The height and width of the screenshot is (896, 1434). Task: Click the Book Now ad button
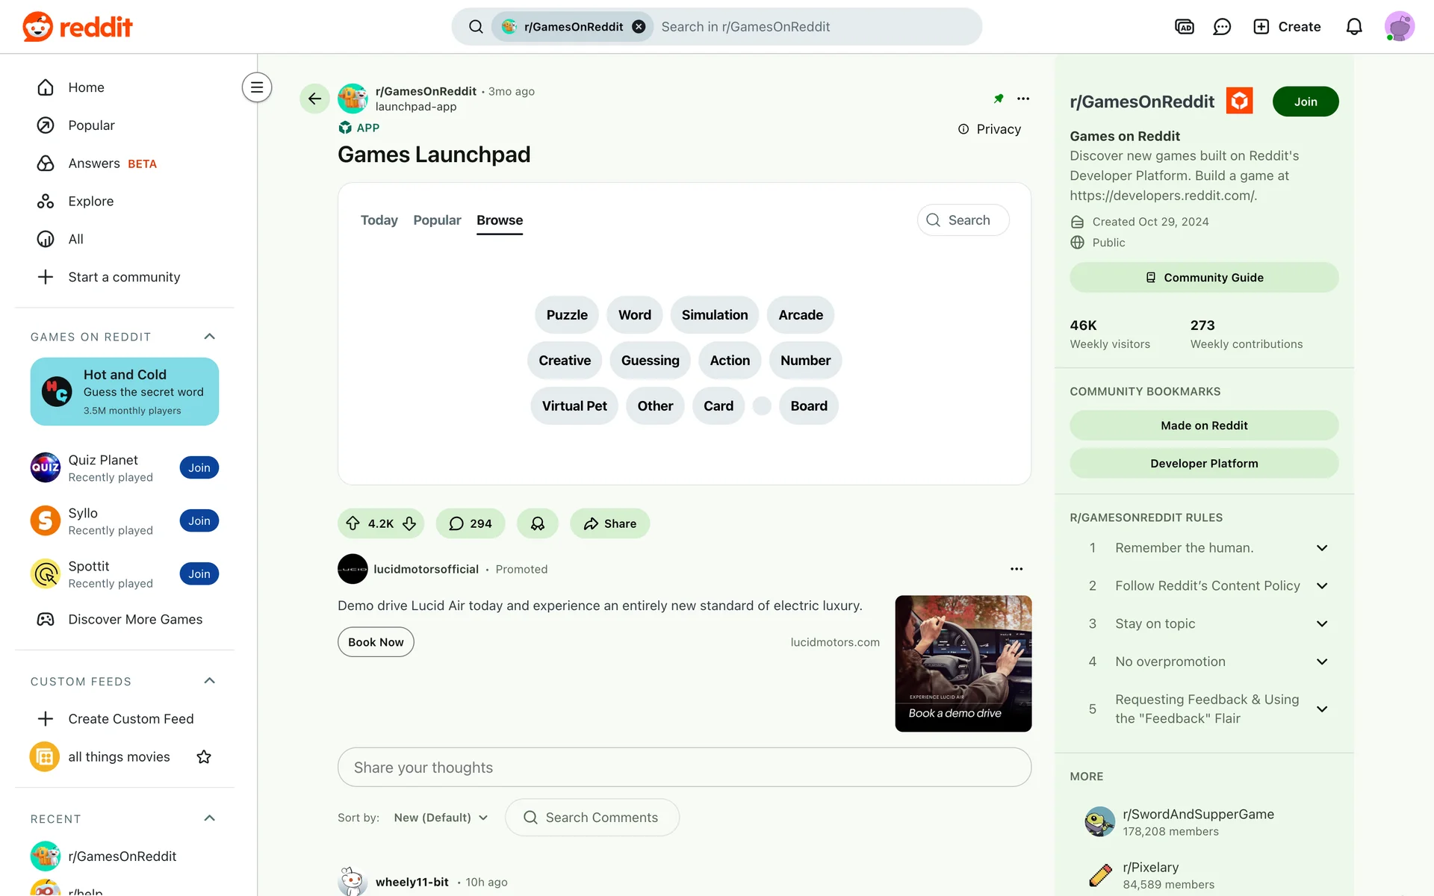(x=376, y=642)
